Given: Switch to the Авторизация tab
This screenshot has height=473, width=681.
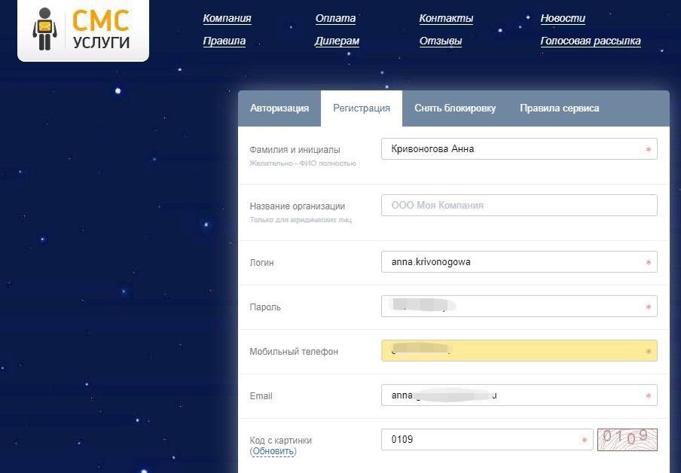Looking at the screenshot, I should point(279,108).
